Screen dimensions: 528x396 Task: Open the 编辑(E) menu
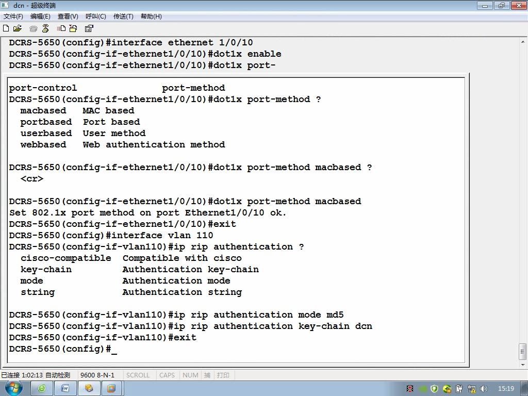(x=40, y=16)
